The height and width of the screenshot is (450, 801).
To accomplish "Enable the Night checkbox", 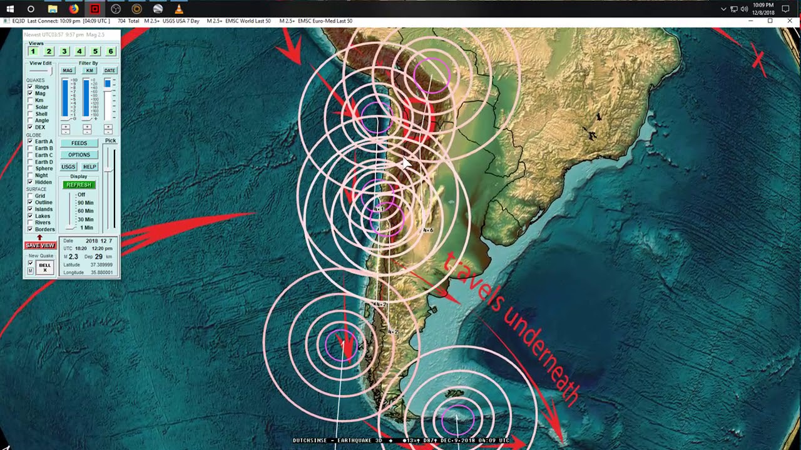I will pyautogui.click(x=30, y=175).
